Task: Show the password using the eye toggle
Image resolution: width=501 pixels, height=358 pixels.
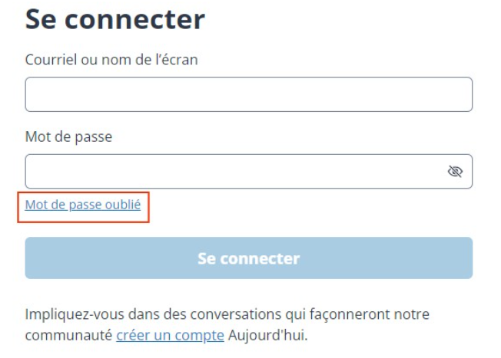Action: [454, 172]
